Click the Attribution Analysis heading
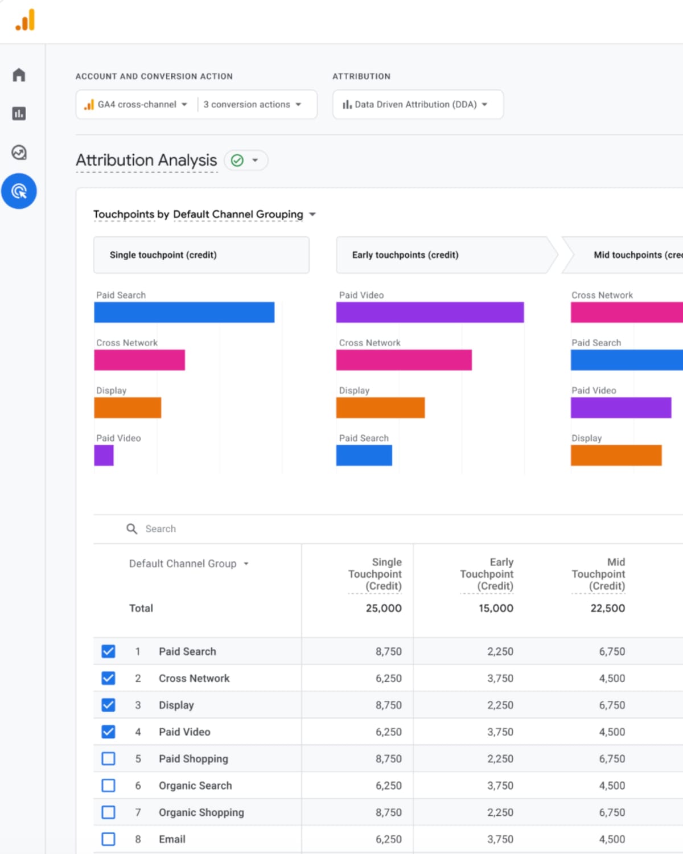The width and height of the screenshot is (683, 854). (x=146, y=160)
